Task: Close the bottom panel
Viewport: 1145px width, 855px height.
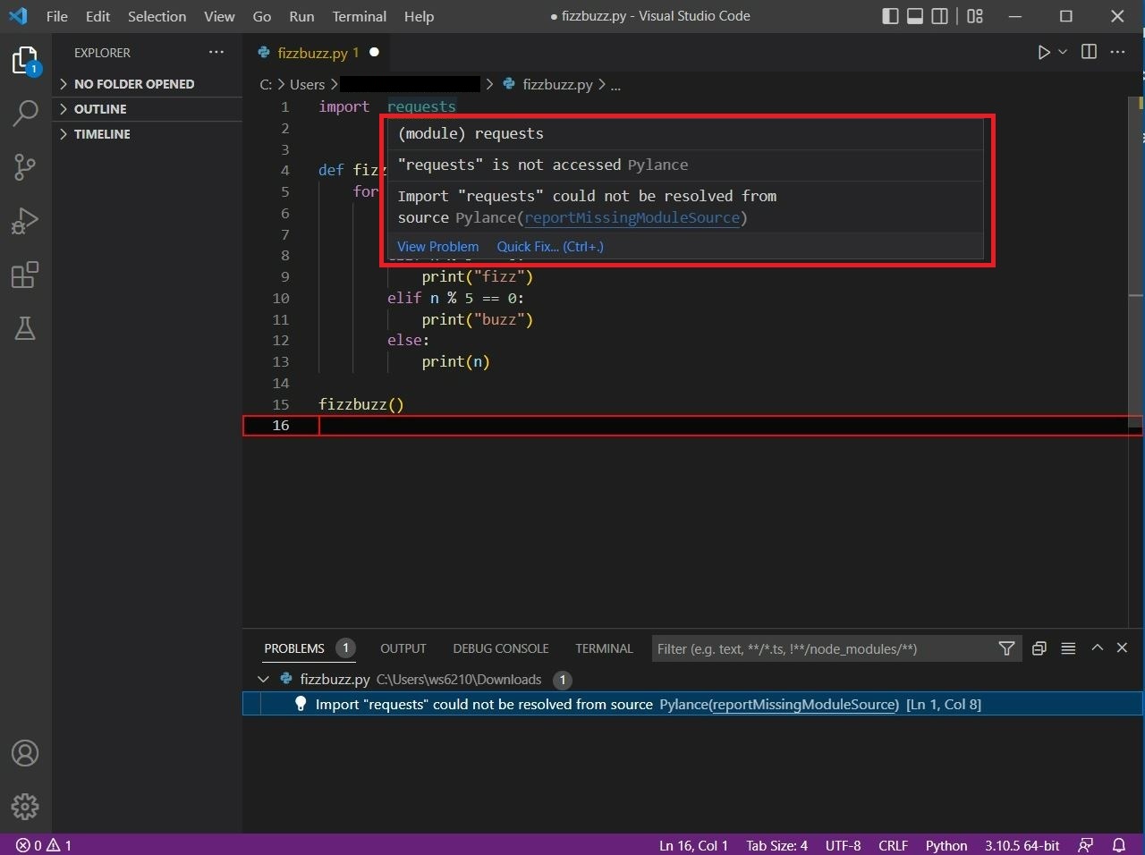Action: 1122,648
